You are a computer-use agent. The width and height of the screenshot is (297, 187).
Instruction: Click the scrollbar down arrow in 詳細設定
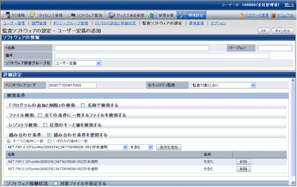click(x=293, y=183)
